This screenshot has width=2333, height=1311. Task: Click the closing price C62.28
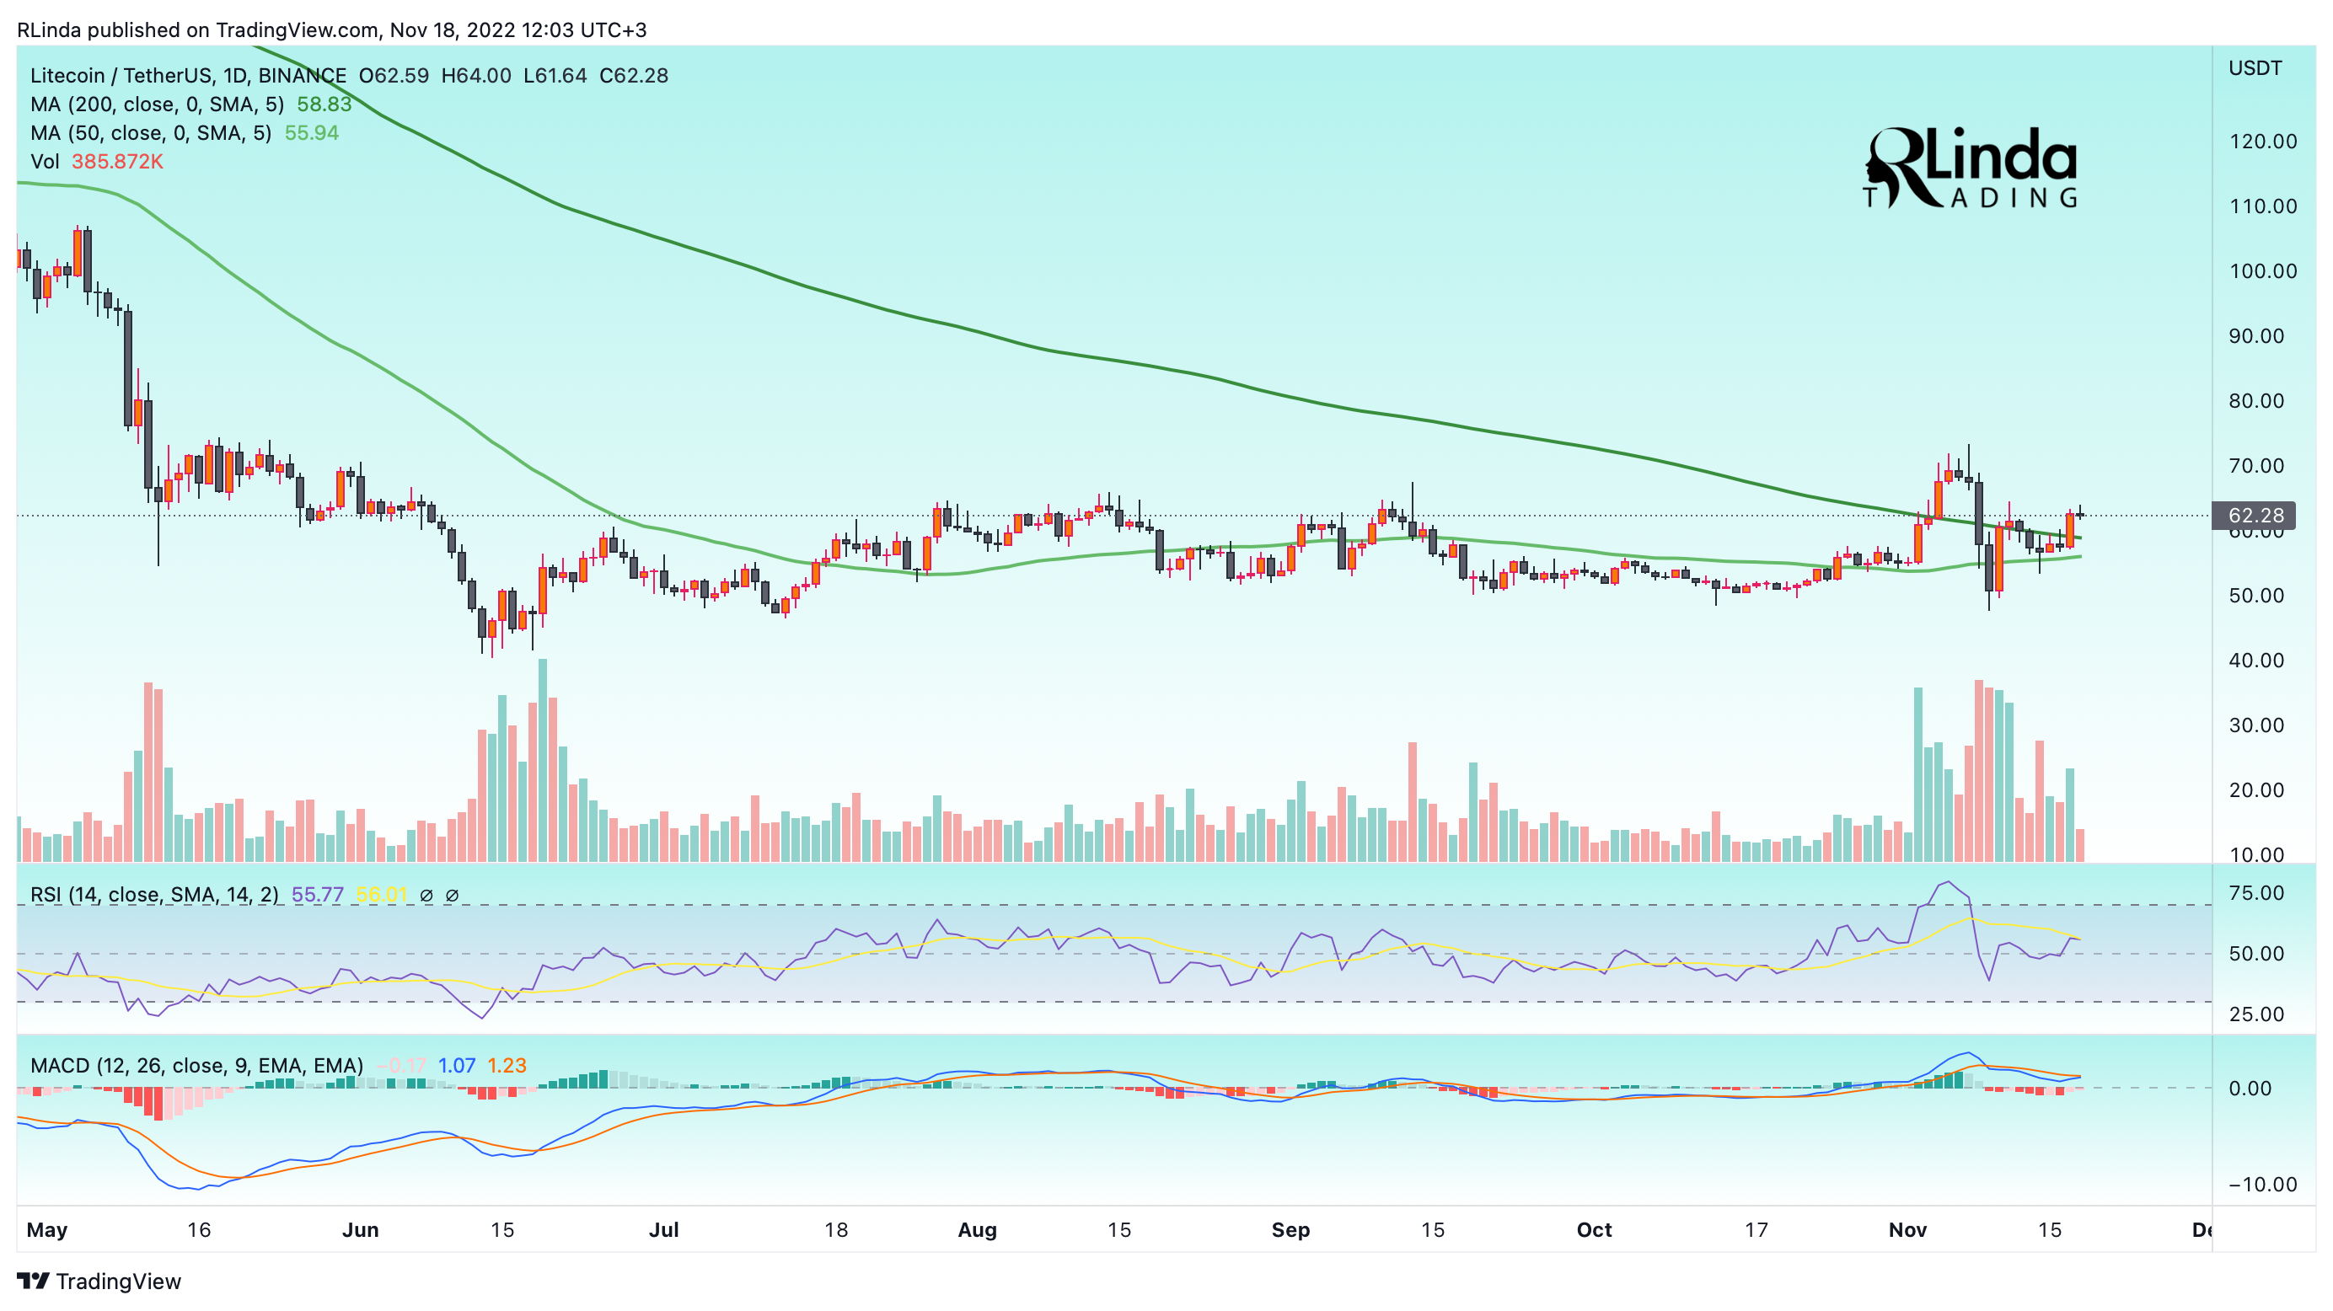click(634, 75)
